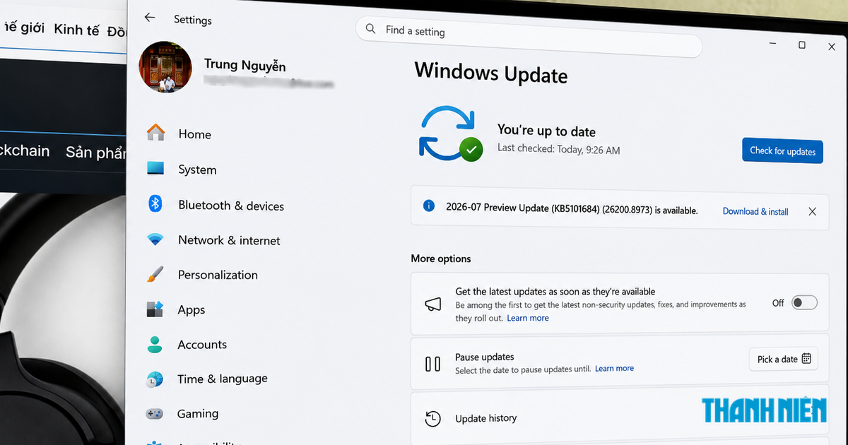
Task: Click the megaphone icon for latest updates
Action: pyautogui.click(x=433, y=304)
